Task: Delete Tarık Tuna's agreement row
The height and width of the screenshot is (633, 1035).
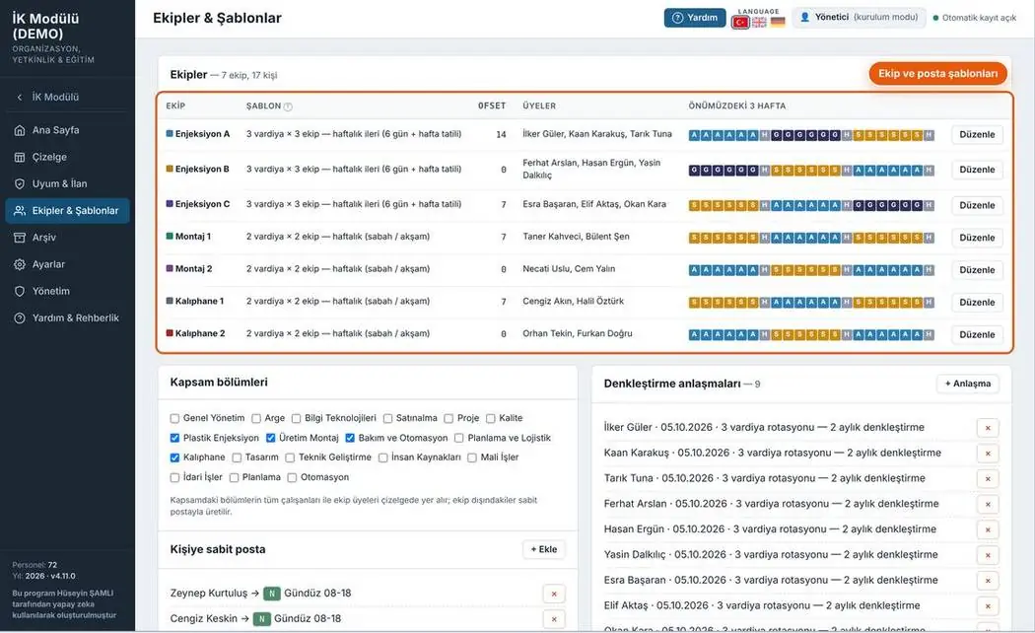Action: (x=988, y=478)
